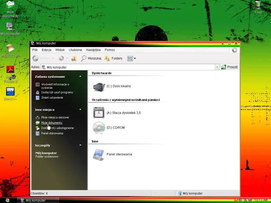Viewport: 271px width, 203px height.
Task: Click the Widoki view mode toolbar icon
Action: pyautogui.click(x=130, y=58)
